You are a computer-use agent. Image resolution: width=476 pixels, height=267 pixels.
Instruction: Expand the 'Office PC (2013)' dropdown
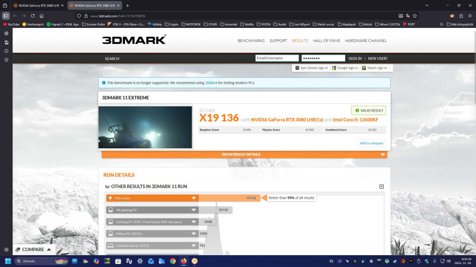click(193, 234)
